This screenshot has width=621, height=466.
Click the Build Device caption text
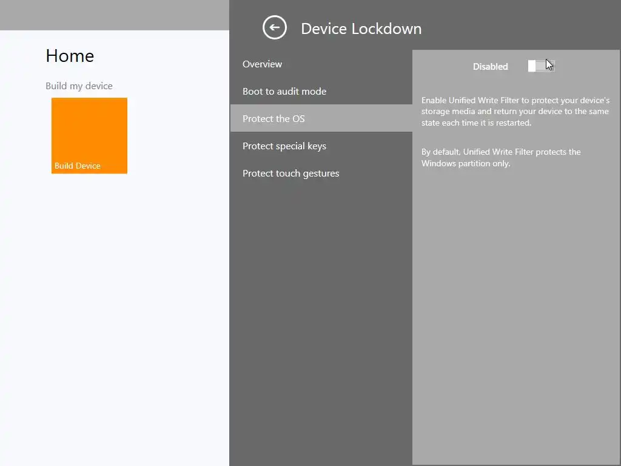point(78,166)
